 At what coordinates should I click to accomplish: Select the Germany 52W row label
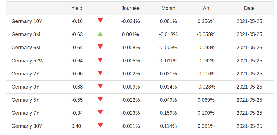(27, 61)
